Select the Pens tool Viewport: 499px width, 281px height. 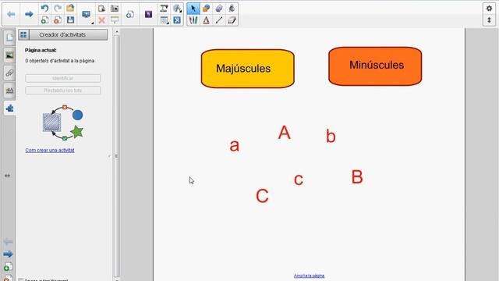pyautogui.click(x=193, y=20)
